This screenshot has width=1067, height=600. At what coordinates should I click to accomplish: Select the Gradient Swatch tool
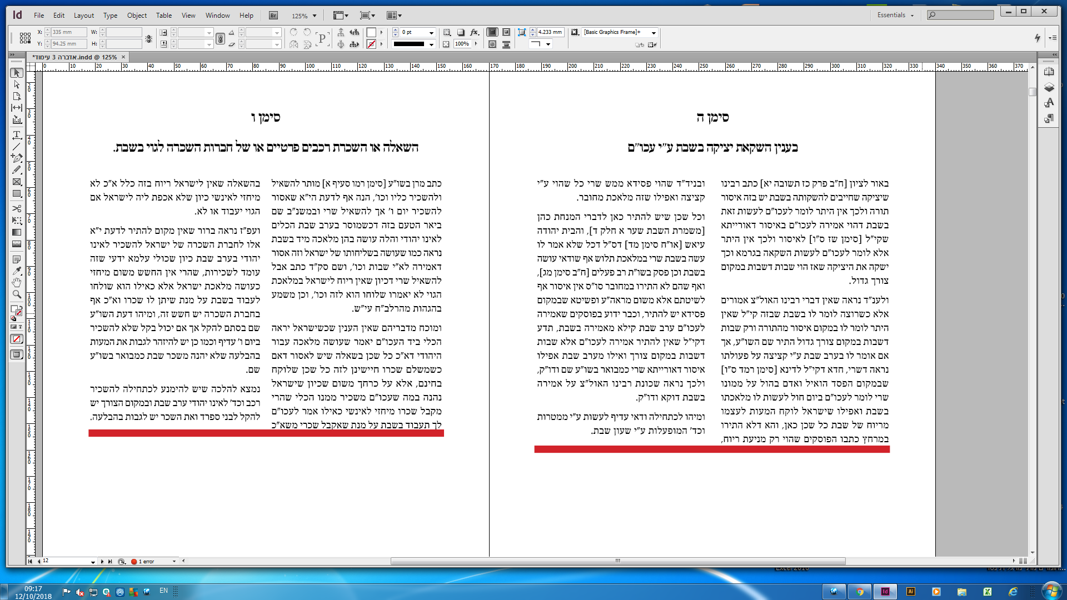[x=17, y=232]
